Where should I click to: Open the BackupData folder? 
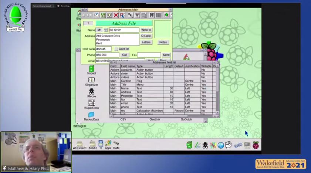click(x=91, y=116)
